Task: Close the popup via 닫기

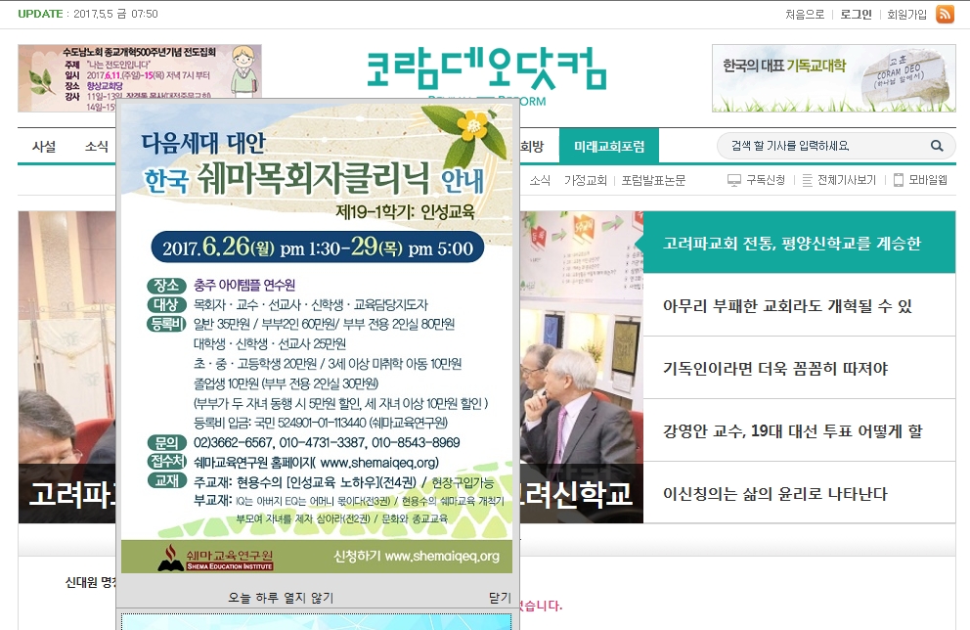Action: coord(501,595)
